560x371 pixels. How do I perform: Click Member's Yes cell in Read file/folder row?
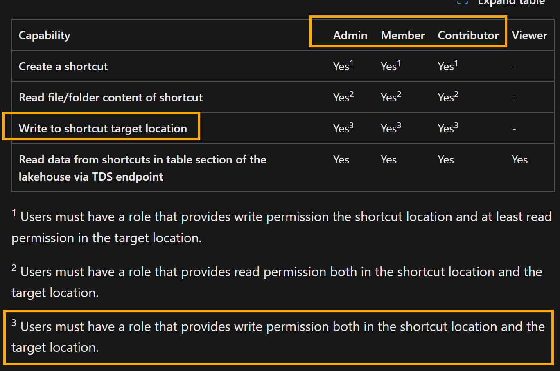[x=391, y=97]
